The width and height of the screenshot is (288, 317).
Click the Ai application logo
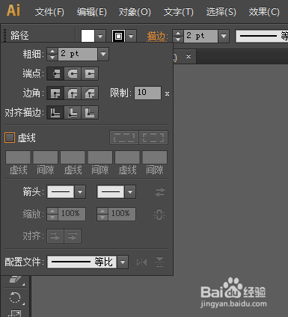13,10
